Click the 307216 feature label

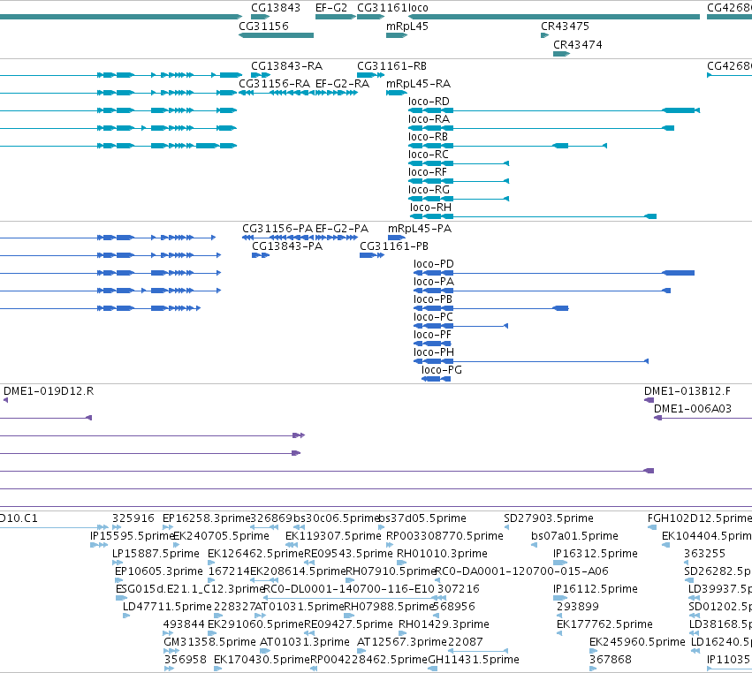[458, 588]
